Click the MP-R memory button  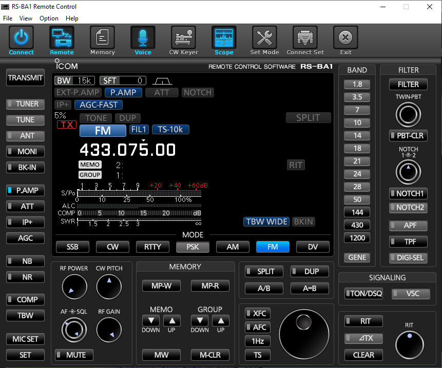click(210, 286)
